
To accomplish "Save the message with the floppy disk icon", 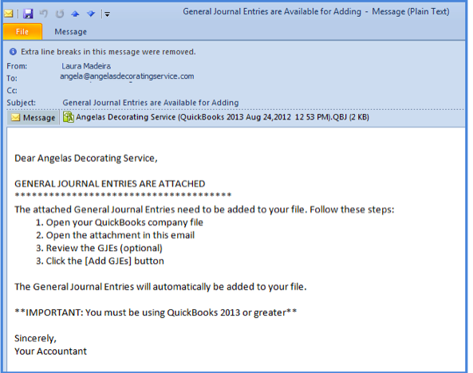I will pyautogui.click(x=28, y=14).
